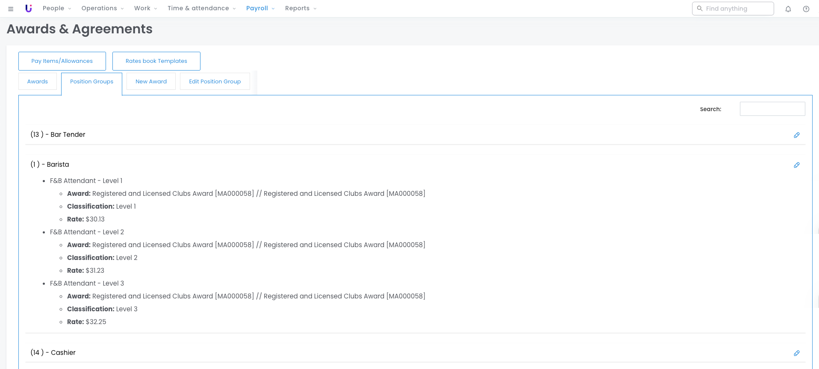
Task: Switch to the Awards tab
Action: (38, 82)
